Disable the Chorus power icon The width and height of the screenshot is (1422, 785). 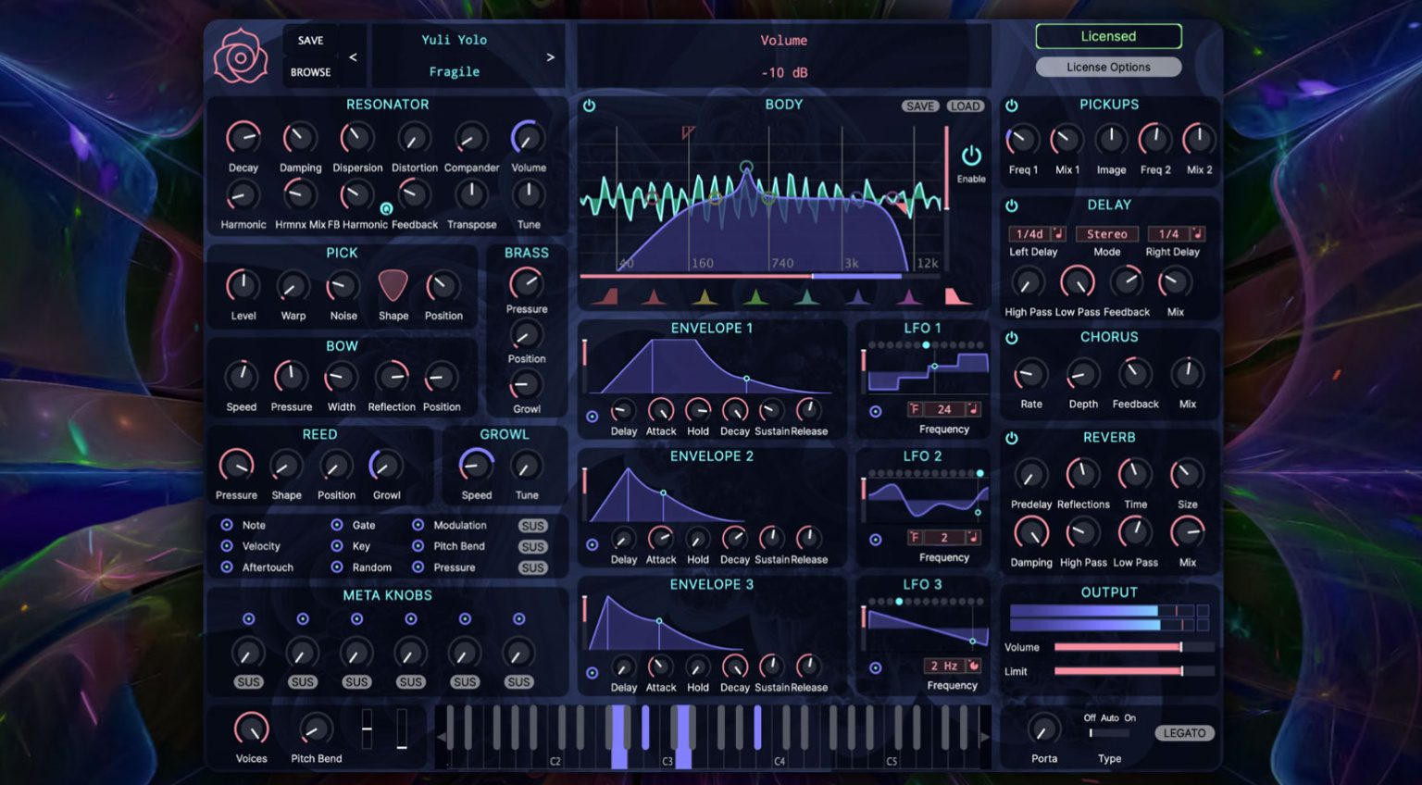1012,338
